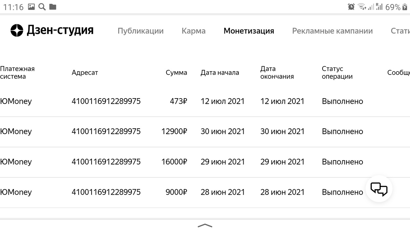Click the Дзен-студия star logo
This screenshot has height=231, width=410.
(16, 30)
